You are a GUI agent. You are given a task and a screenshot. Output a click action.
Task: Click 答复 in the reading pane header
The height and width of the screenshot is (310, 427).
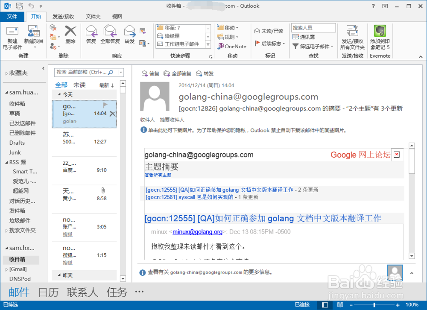tap(151, 73)
